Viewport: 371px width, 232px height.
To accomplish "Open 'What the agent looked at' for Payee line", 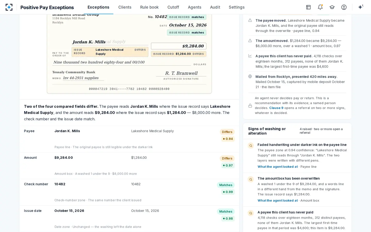I will click(278, 167).
